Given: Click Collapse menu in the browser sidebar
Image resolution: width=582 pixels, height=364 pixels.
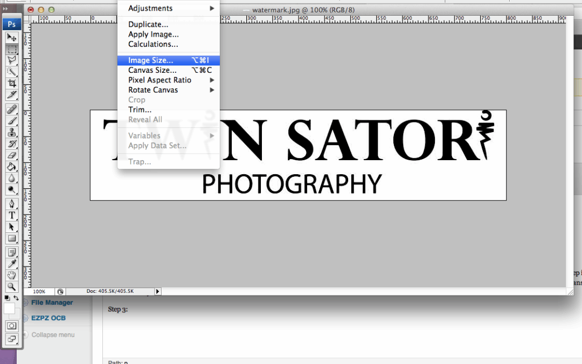Looking at the screenshot, I should pyautogui.click(x=53, y=335).
